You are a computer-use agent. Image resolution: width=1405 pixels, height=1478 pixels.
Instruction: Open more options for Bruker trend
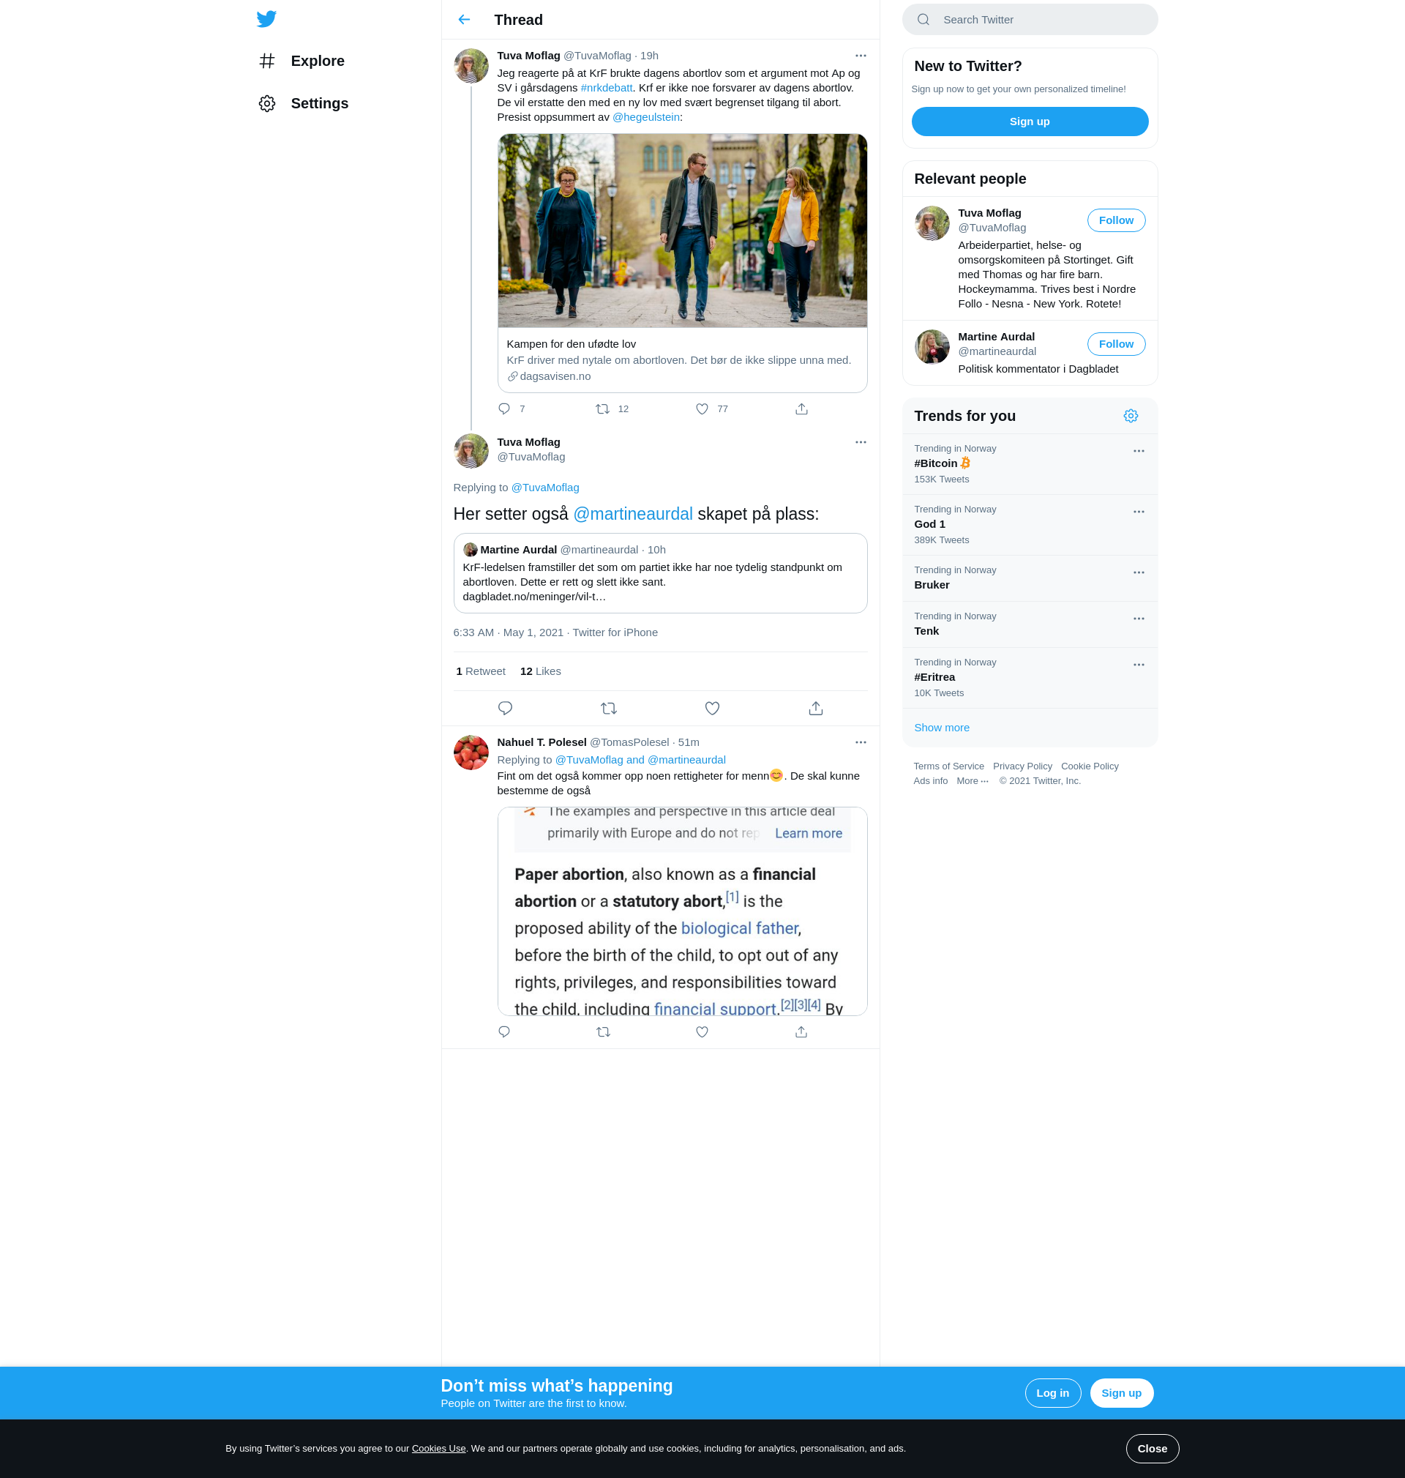pos(1139,572)
